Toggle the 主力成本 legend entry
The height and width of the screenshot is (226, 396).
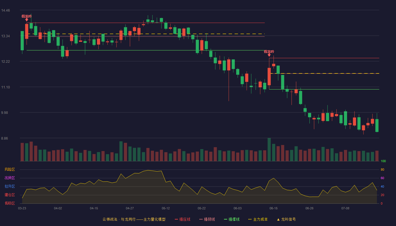click(x=258, y=219)
